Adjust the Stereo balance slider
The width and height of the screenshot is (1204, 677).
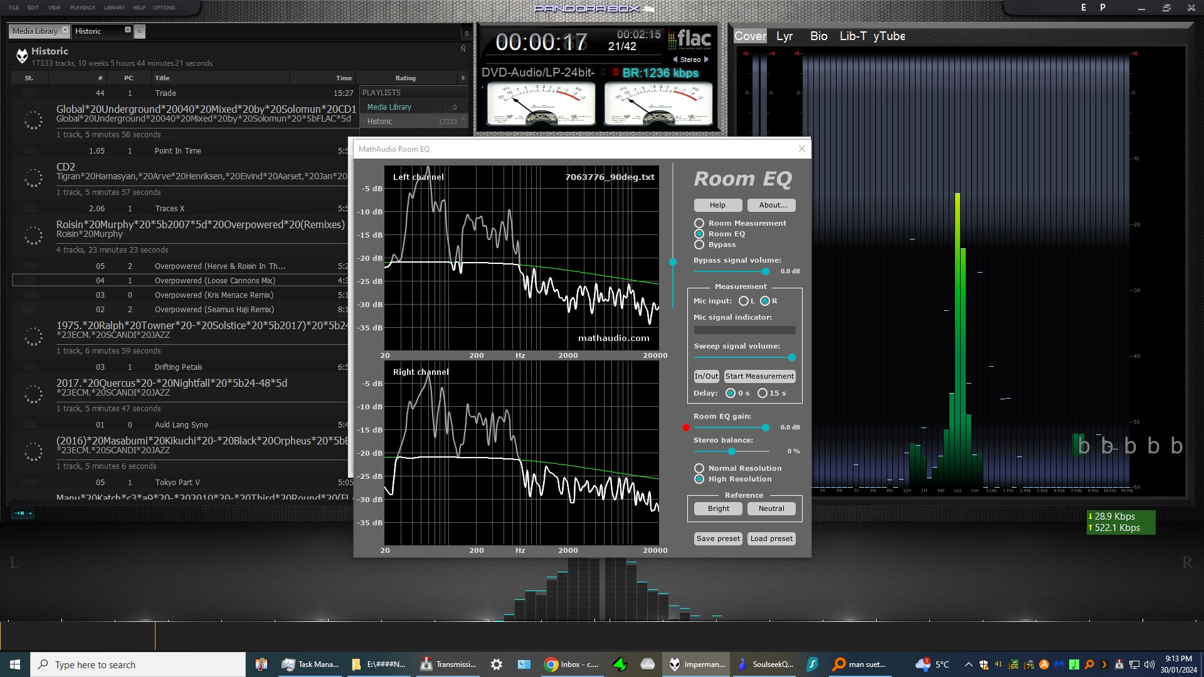click(731, 451)
